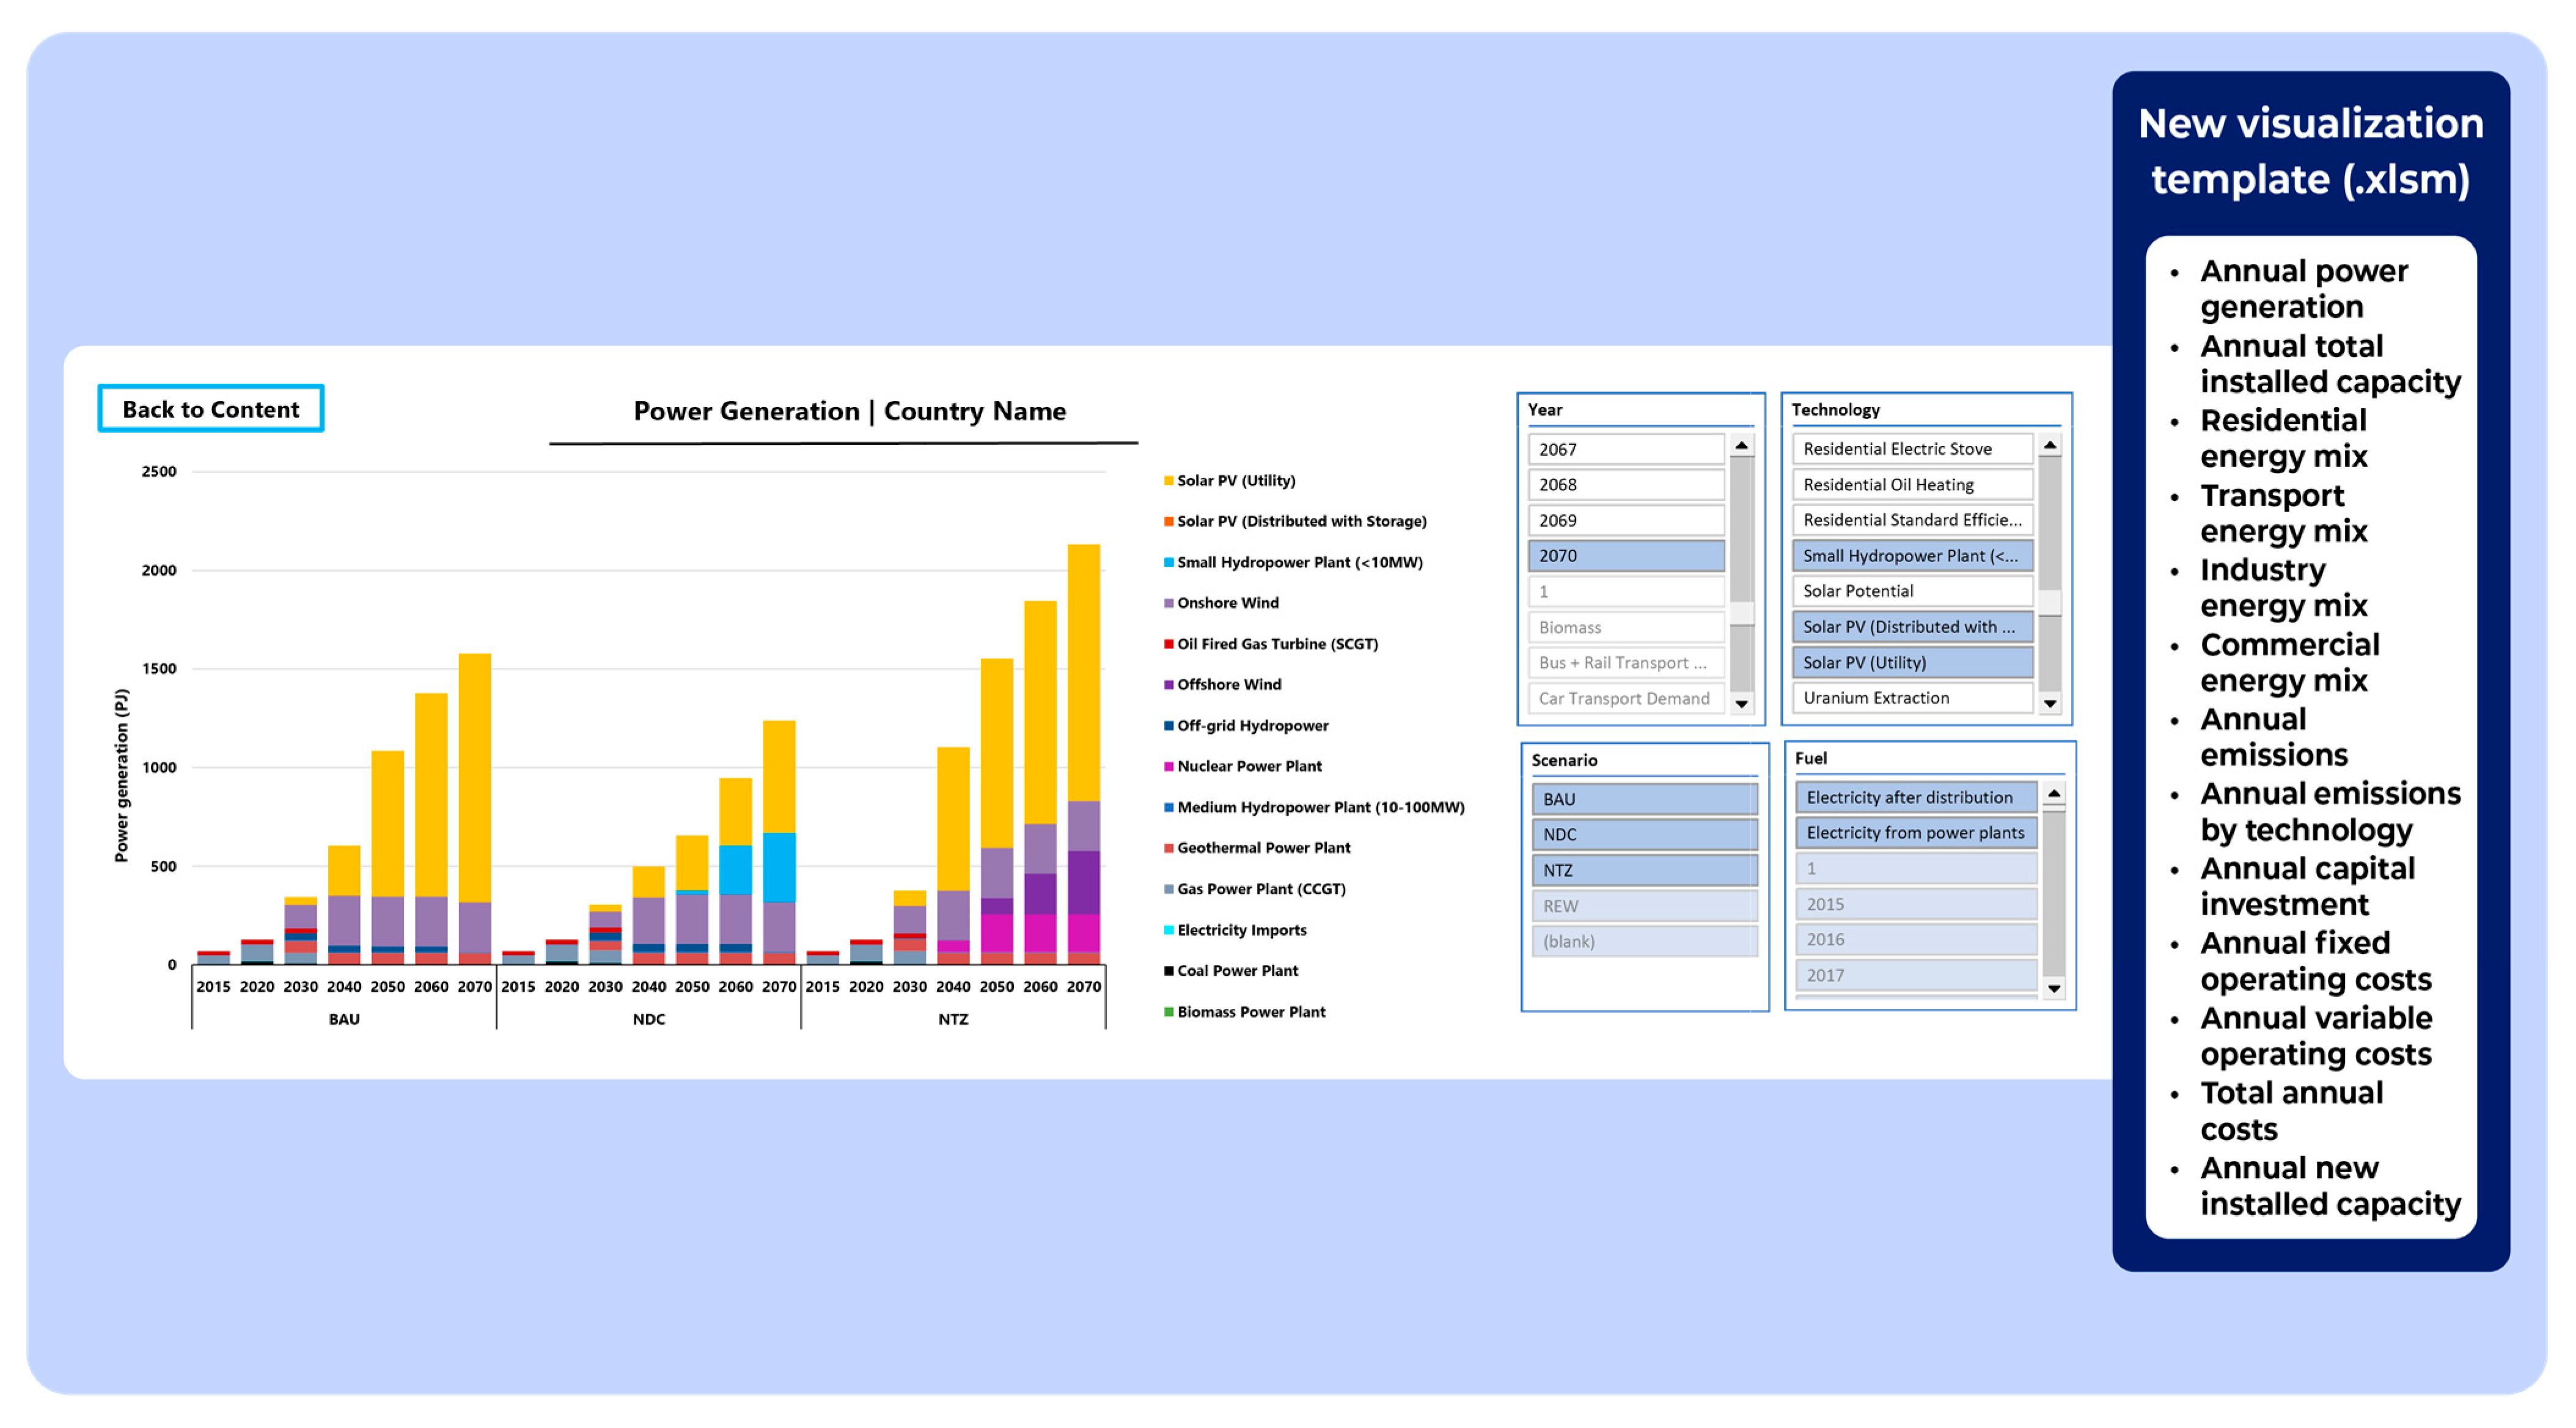Click the Back to Content button
Viewport: 2576px width, 1428px height.
pos(210,409)
